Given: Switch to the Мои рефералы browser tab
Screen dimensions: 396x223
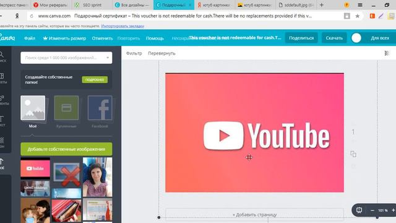Looking at the screenshot, I should coord(51,5).
